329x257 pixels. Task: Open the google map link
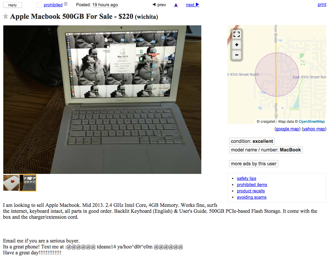point(287,129)
